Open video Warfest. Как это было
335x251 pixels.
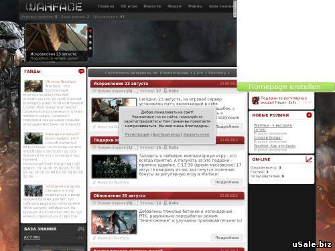(275, 146)
